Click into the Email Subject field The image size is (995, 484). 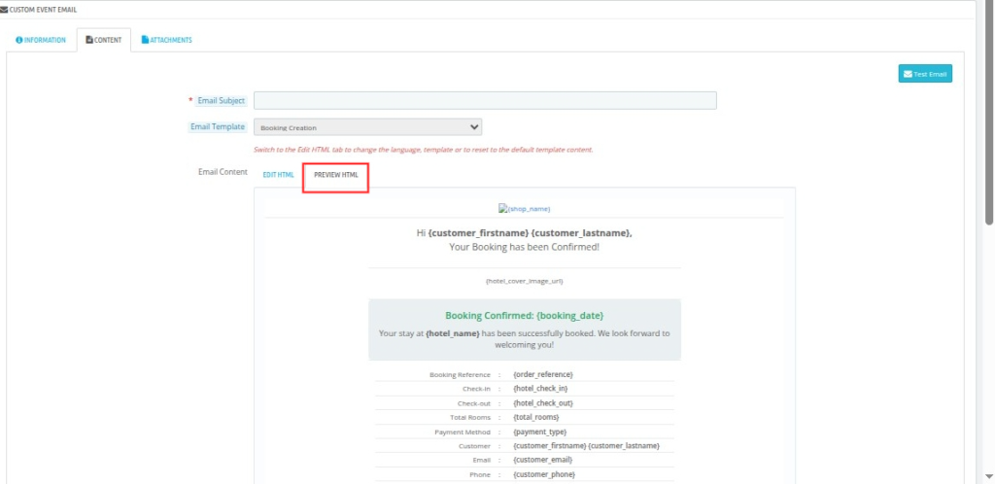click(485, 100)
